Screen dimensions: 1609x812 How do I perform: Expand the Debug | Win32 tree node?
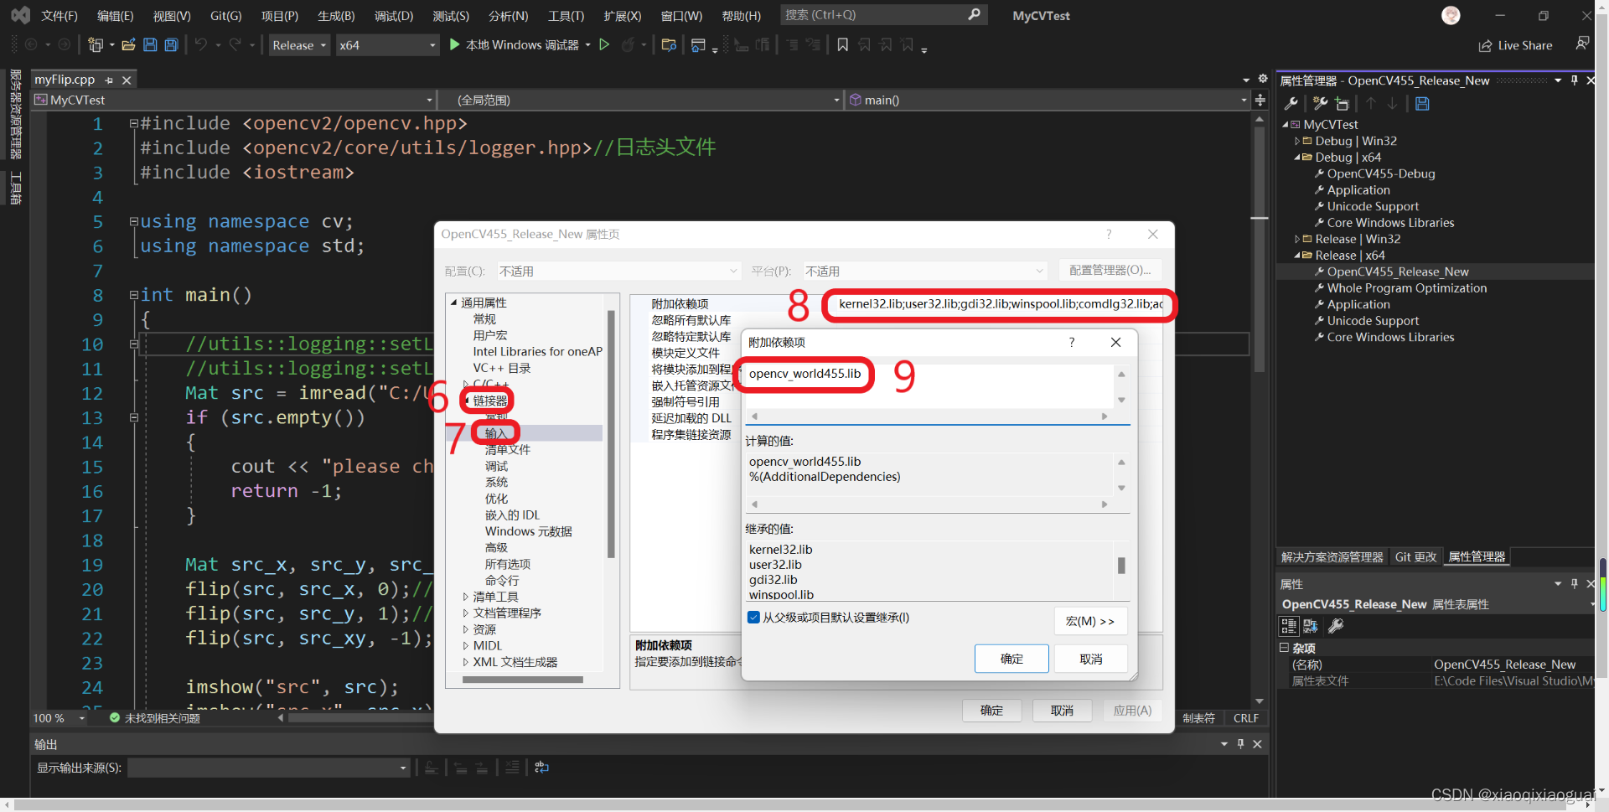tap(1298, 141)
